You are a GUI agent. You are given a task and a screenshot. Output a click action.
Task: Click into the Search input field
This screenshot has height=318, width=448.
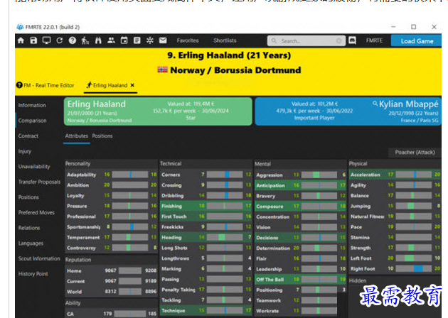tap(306, 40)
